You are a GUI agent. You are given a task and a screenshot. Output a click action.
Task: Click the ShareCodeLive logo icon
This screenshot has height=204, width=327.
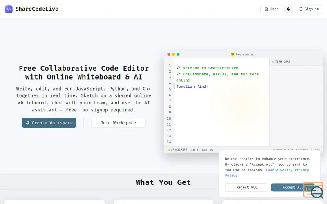pos(9,9)
